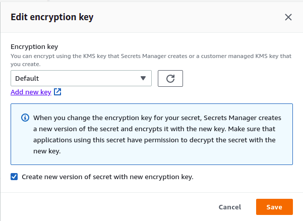303x221 pixels.
Task: Click the "Create new version of secret" label text
Action: (107, 177)
